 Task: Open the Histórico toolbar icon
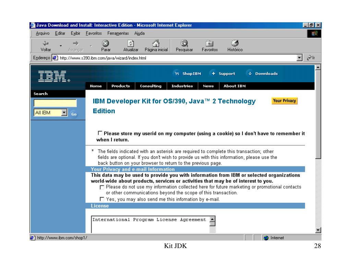pos(235,43)
